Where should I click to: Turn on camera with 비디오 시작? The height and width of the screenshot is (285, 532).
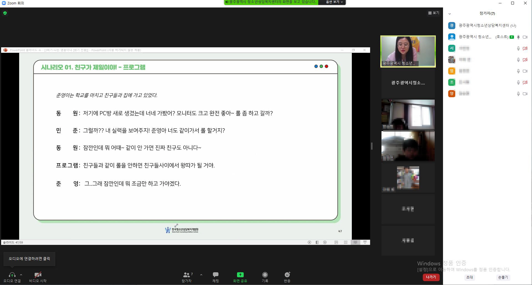(x=38, y=277)
